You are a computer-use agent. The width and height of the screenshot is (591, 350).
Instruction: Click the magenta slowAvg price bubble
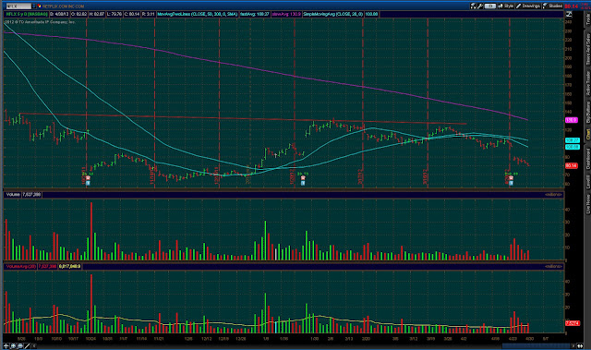tap(572, 120)
